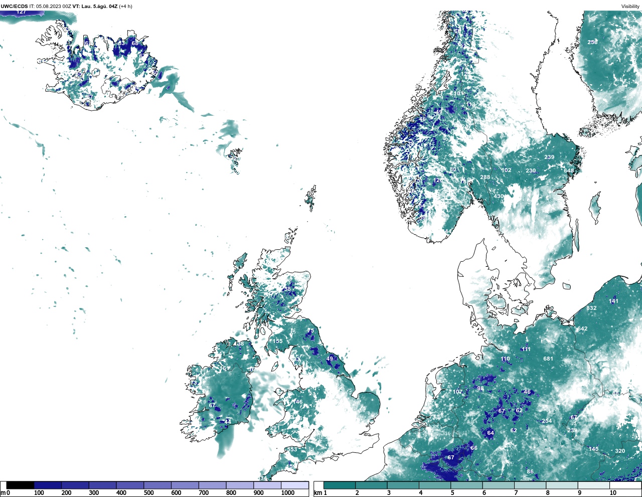The height and width of the screenshot is (497, 642).
Task: Click the '66' value over Belgium area
Action: (x=473, y=448)
